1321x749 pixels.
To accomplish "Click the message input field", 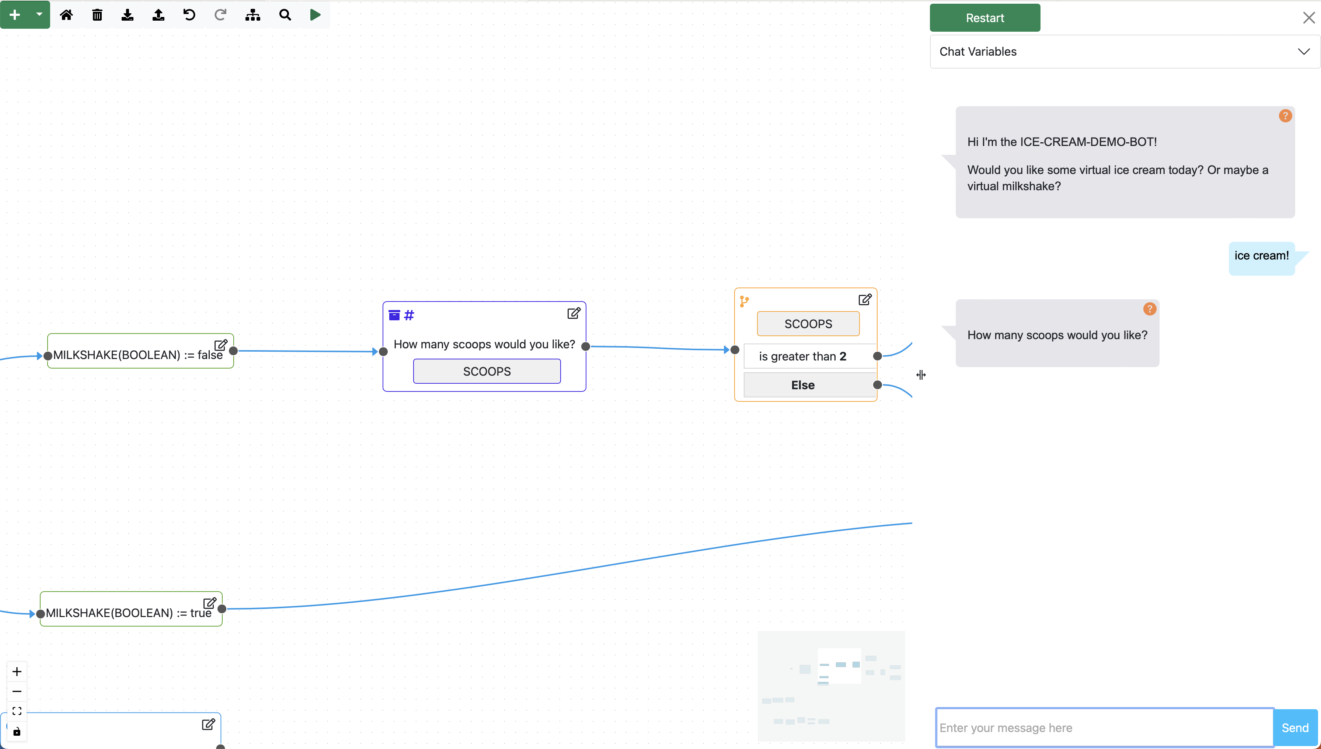I will [x=1104, y=727].
